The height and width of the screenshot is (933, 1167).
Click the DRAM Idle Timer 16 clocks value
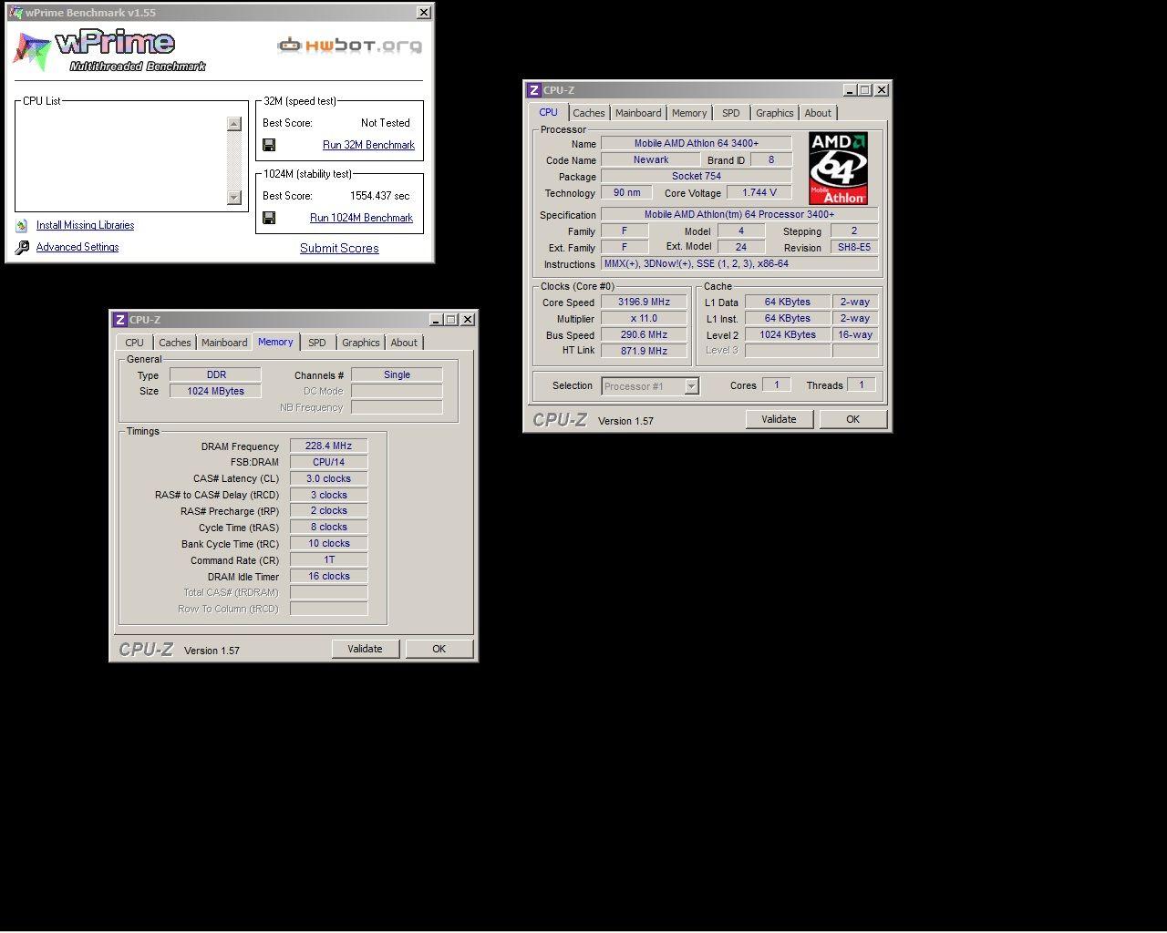[x=328, y=576]
